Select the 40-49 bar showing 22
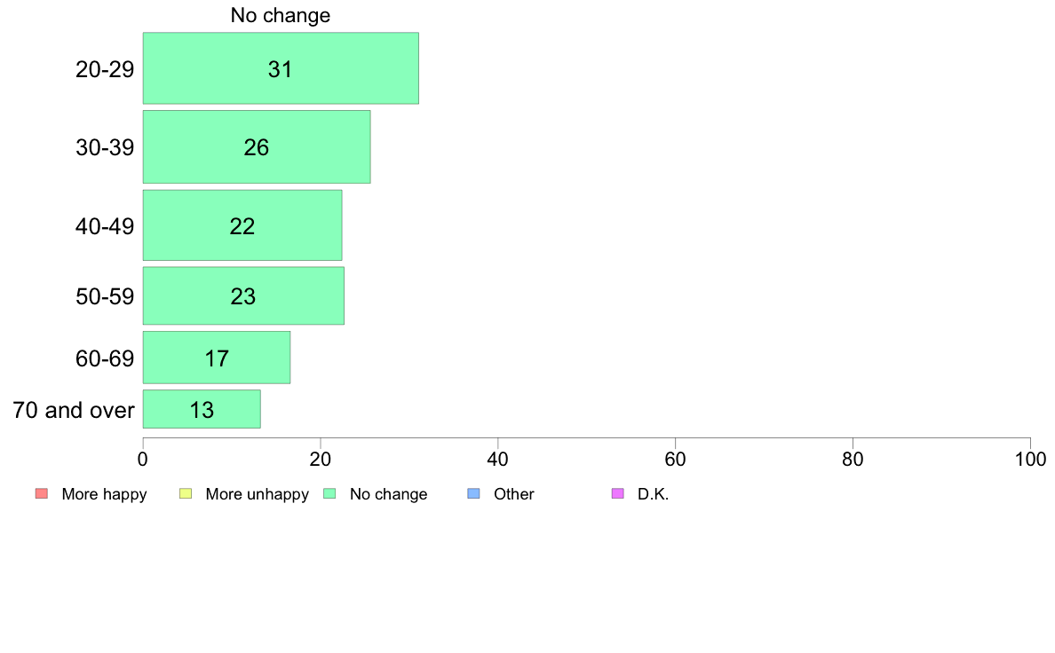Screen dimensions: 1055x653 click(x=242, y=225)
